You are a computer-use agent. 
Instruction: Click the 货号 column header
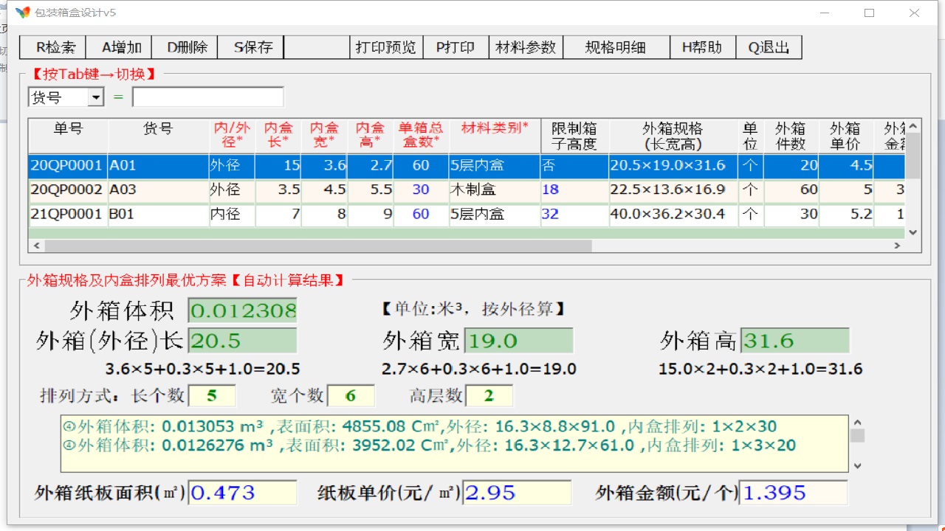pyautogui.click(x=158, y=136)
